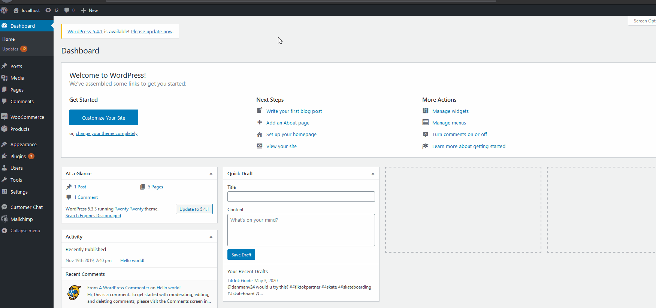
Task: Click the icon beside Turn comments on or off
Action: tap(426, 134)
